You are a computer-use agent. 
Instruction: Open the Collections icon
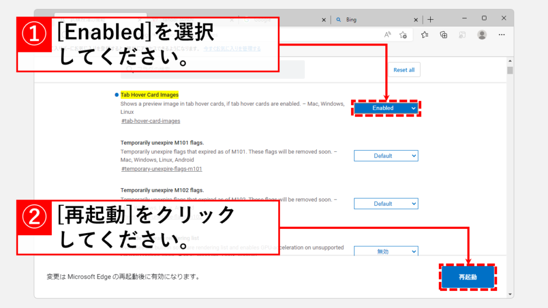click(444, 35)
